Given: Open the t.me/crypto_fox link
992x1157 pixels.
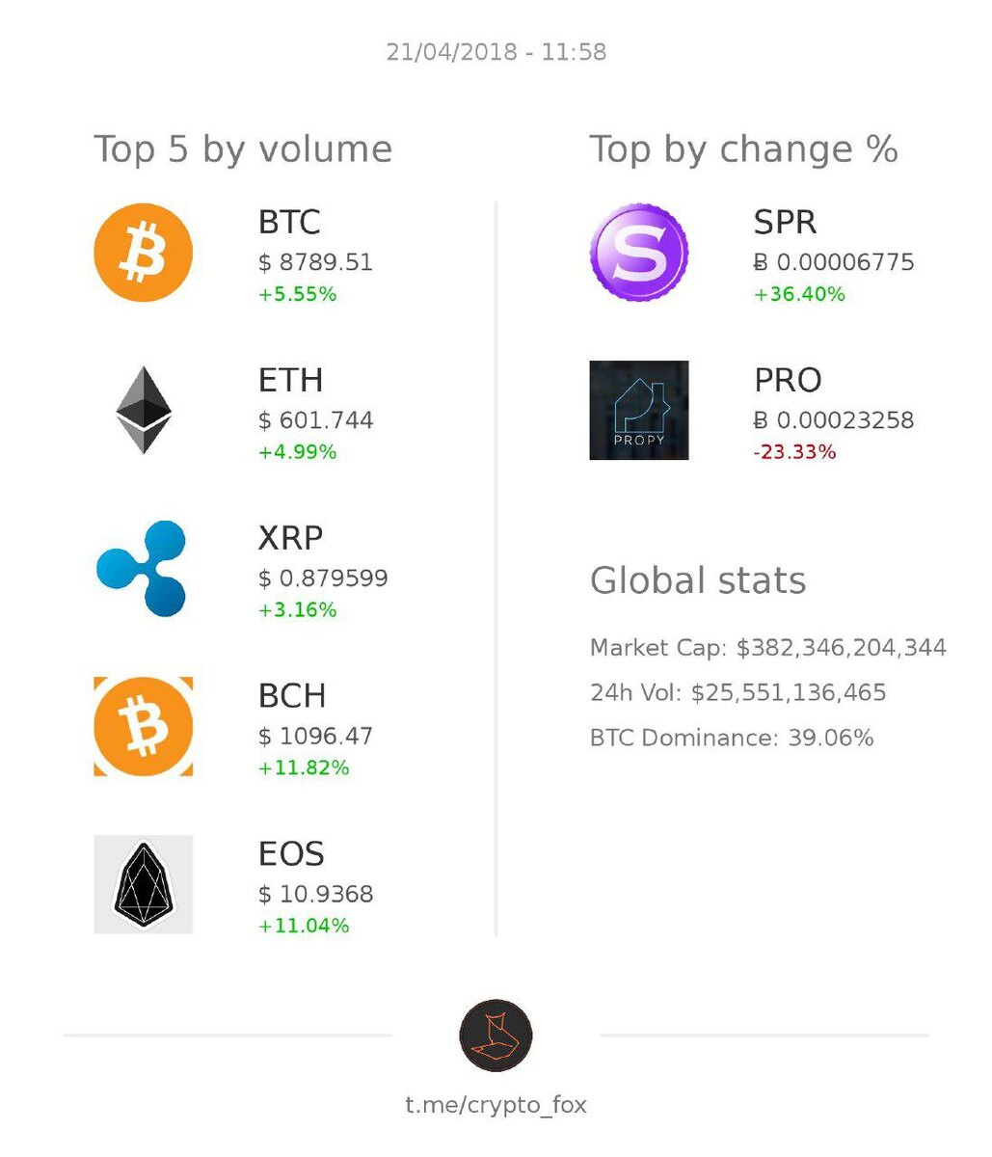Looking at the screenshot, I should click(496, 1104).
